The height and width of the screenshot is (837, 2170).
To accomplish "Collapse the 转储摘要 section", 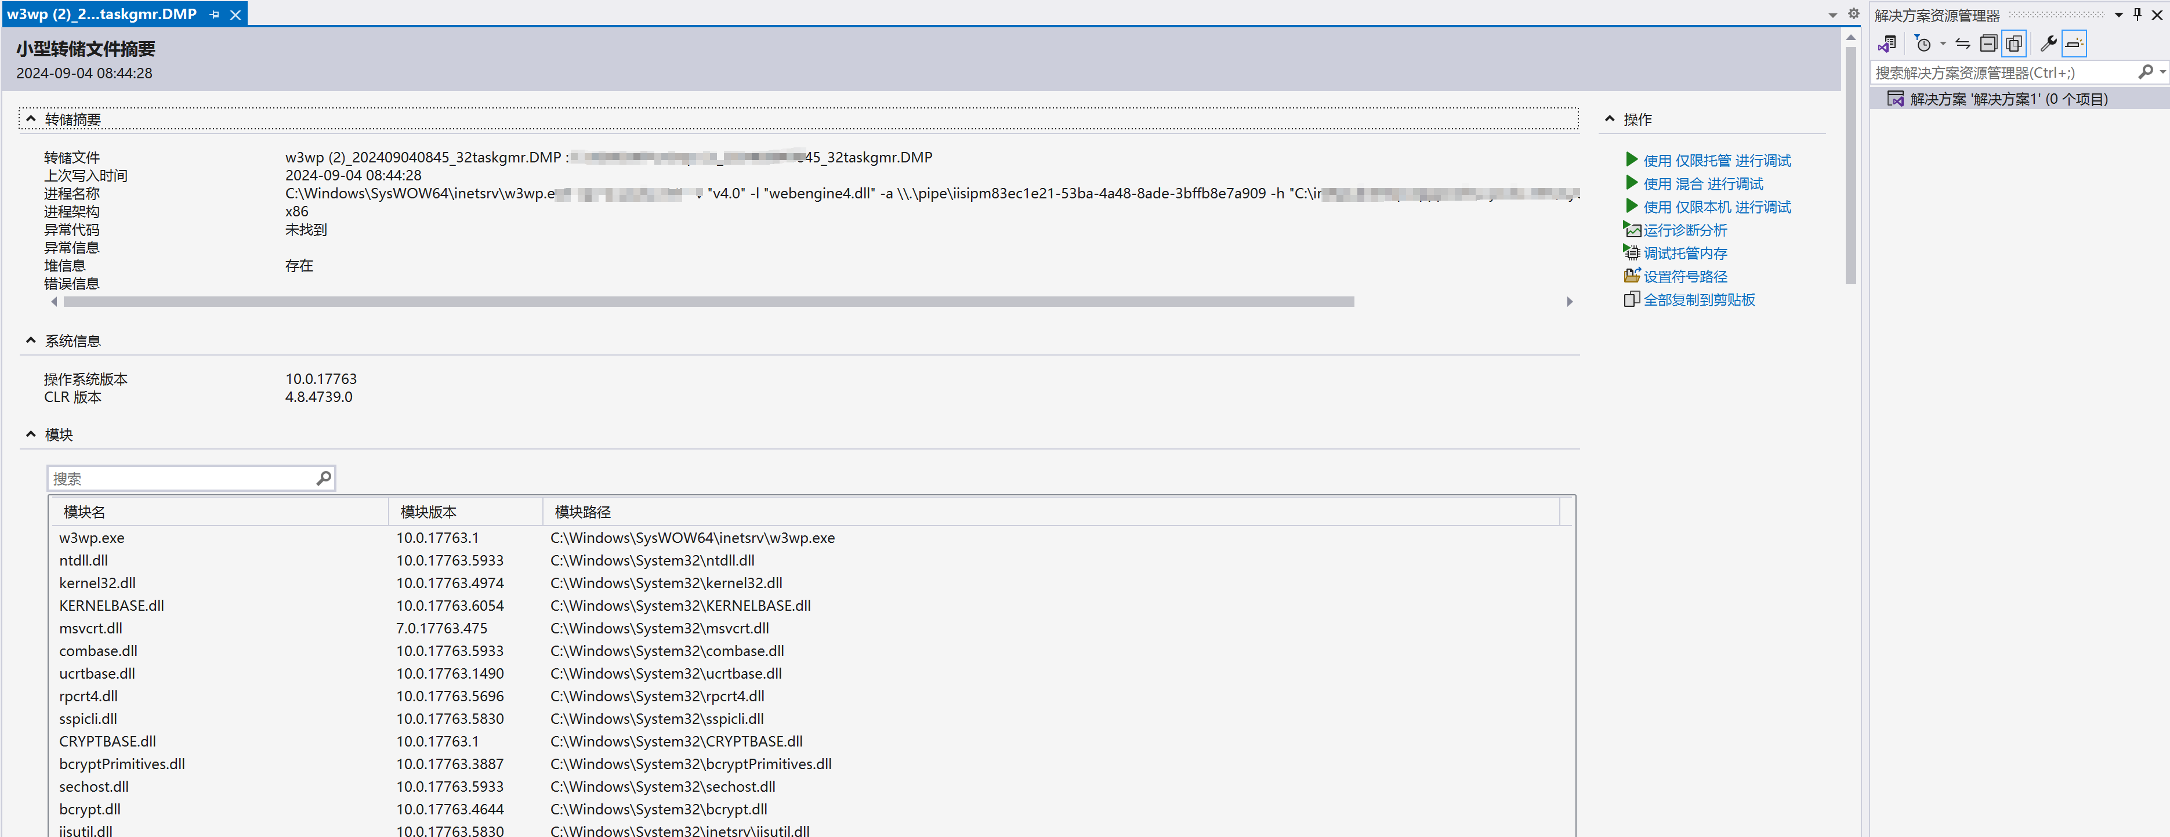I will (x=30, y=119).
